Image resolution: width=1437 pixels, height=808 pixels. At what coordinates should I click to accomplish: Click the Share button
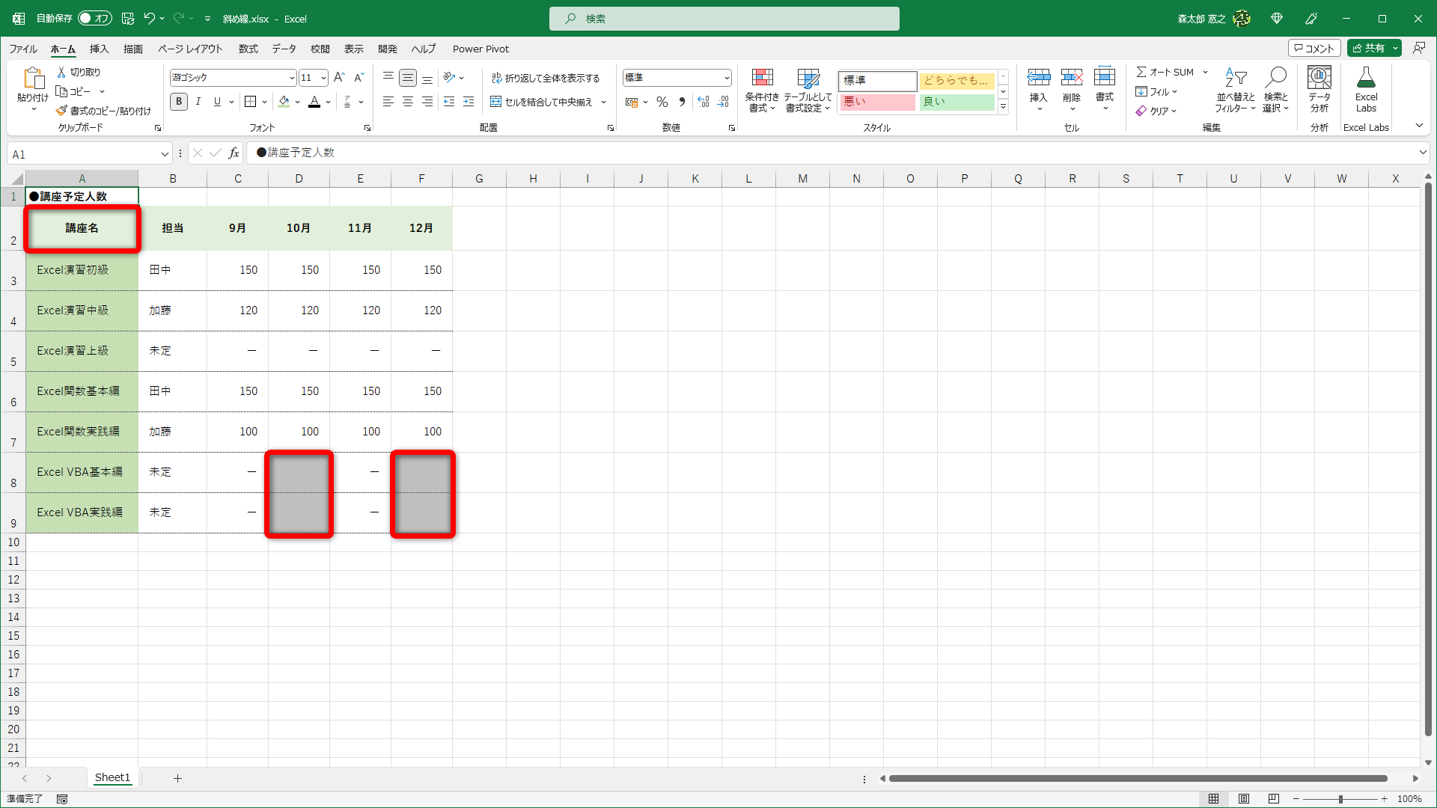[x=1368, y=48]
